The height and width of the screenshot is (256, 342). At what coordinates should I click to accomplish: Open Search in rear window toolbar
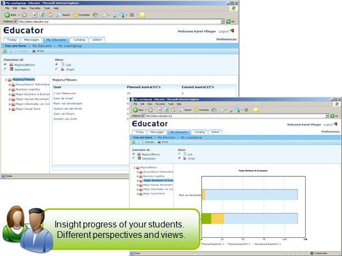click(63, 15)
